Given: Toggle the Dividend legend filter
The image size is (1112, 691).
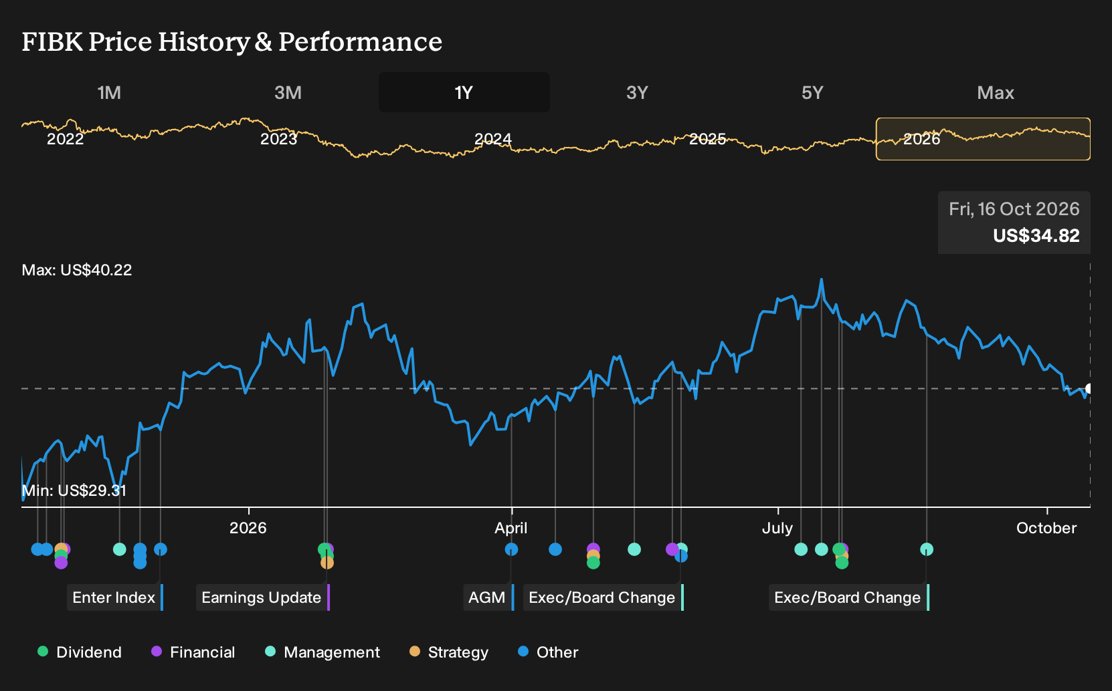Looking at the screenshot, I should click(80, 652).
